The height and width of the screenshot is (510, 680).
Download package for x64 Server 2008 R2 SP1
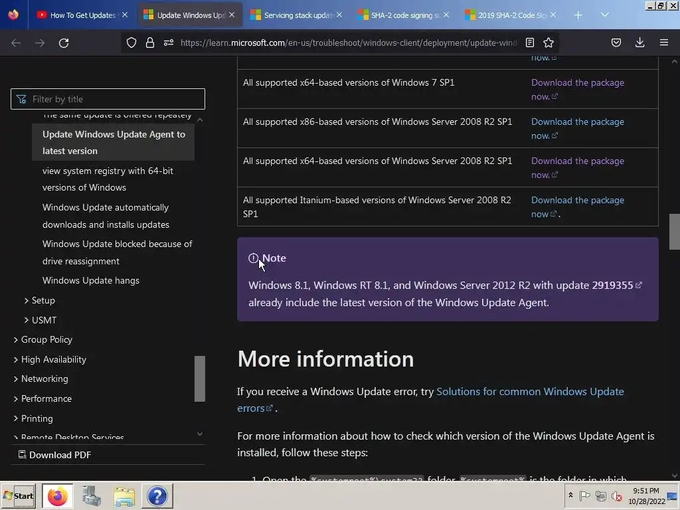point(578,167)
